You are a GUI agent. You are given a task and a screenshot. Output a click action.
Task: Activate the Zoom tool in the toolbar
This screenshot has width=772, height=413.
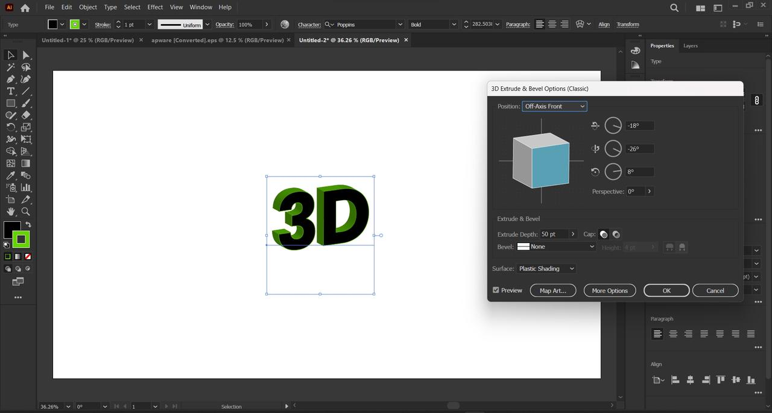26,212
